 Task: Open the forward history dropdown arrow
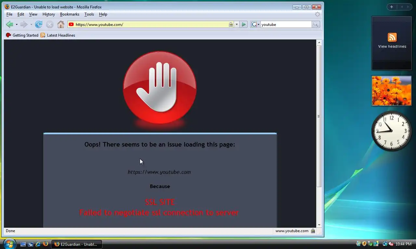[31, 24]
